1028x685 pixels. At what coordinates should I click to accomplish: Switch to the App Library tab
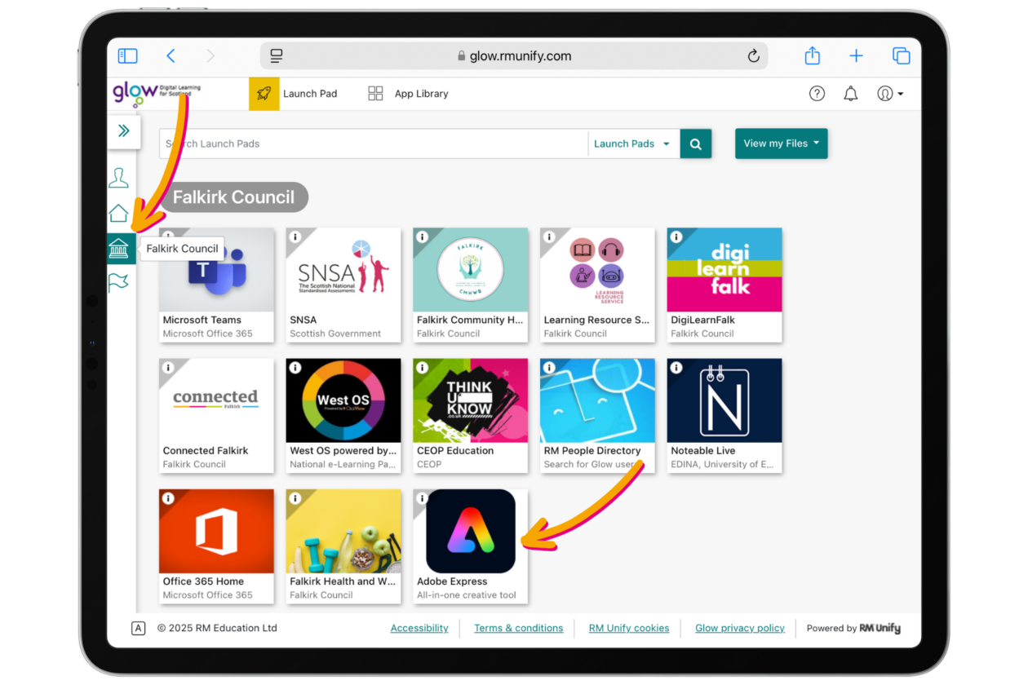(409, 94)
